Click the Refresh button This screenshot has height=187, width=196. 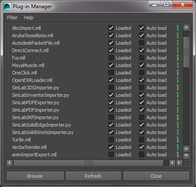93,176
